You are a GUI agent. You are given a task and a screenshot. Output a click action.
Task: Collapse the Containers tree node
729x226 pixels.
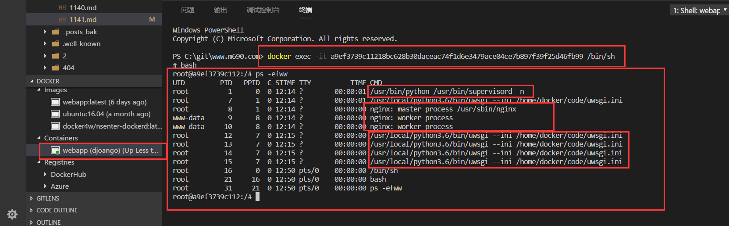(x=39, y=138)
